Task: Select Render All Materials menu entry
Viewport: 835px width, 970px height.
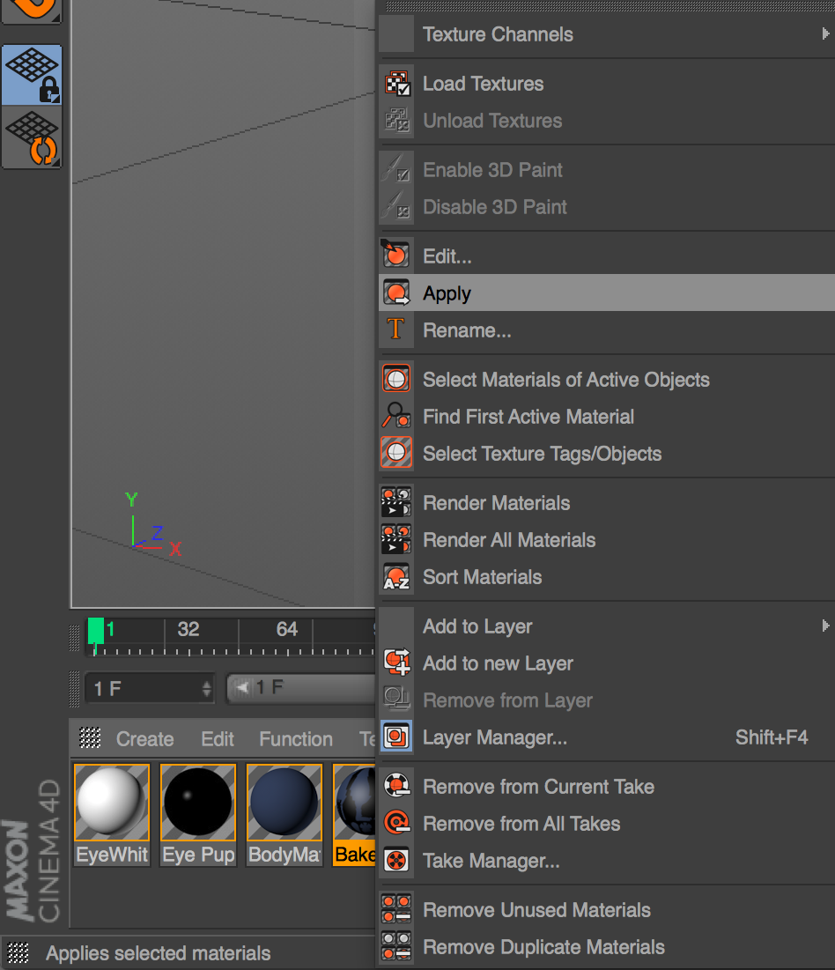Action: 509,540
